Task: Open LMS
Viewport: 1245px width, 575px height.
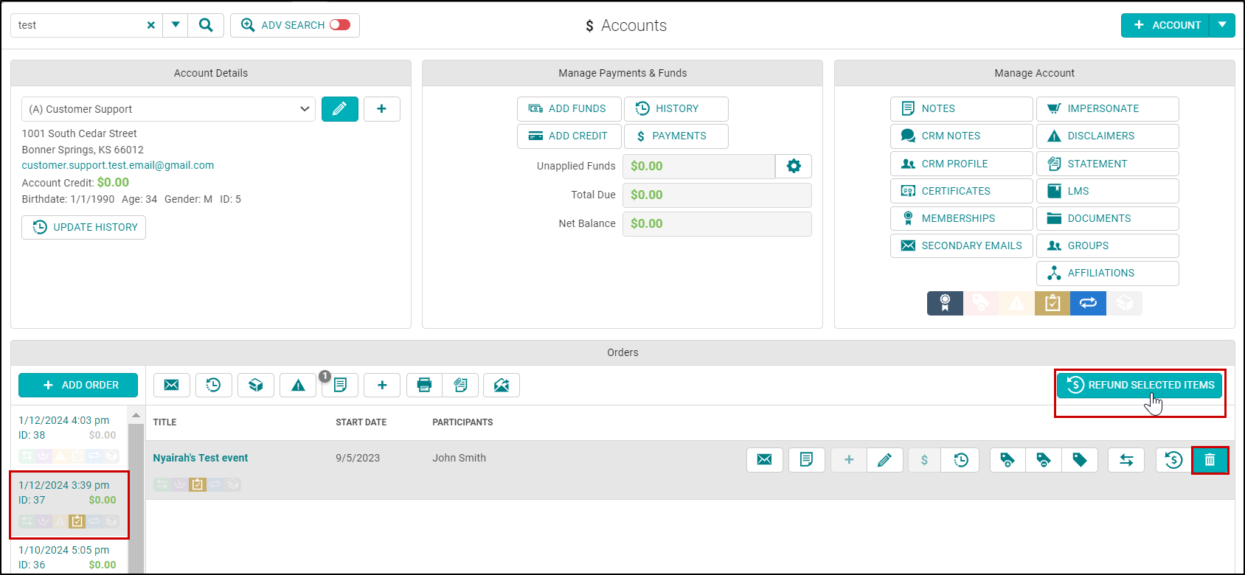Action: [x=1107, y=191]
